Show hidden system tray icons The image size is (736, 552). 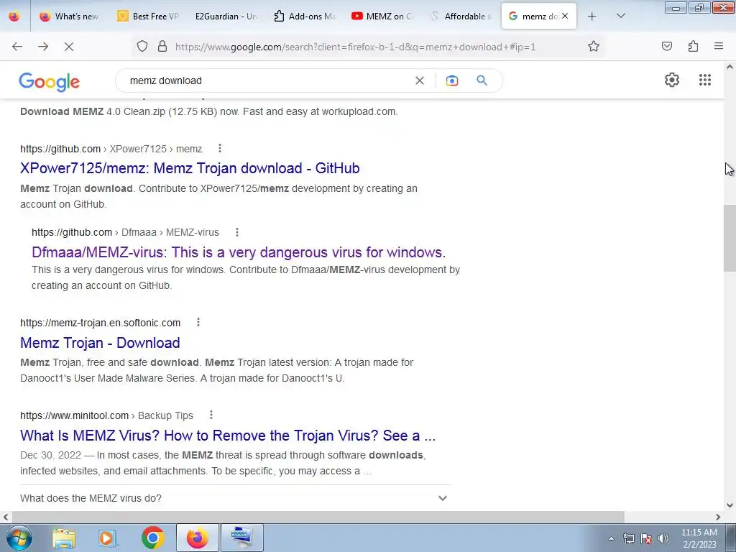tap(611, 538)
